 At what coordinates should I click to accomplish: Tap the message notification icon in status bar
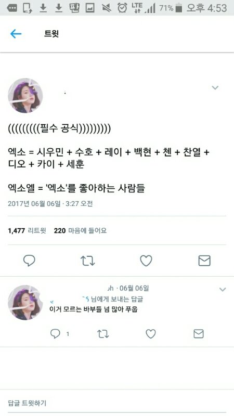11,8
